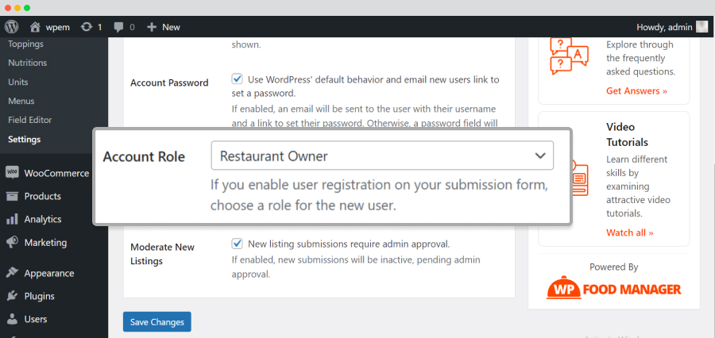Click the red window close button
The height and width of the screenshot is (338, 715).
click(x=8, y=8)
